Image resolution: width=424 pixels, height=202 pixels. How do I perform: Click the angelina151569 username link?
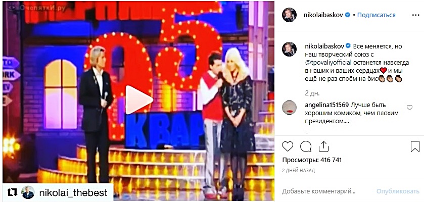pos(326,105)
